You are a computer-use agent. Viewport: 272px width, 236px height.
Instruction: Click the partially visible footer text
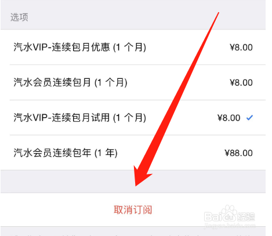coord(133,235)
